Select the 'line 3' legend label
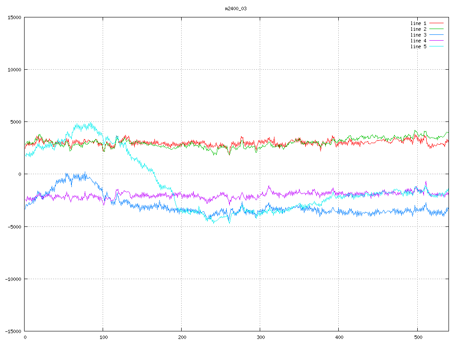Viewport: 457px width, 343px height. 418,35
